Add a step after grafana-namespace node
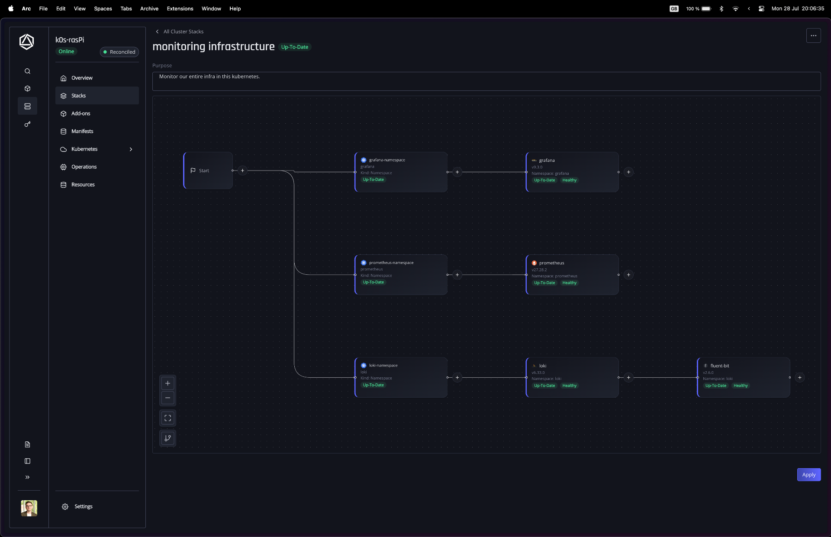This screenshot has height=537, width=831. [x=457, y=172]
